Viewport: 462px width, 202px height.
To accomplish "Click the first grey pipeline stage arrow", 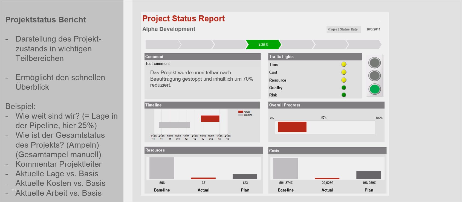I will tap(163, 45).
